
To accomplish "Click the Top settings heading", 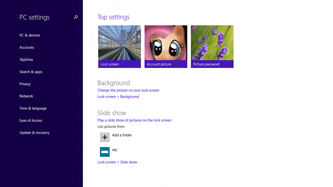I will [x=113, y=17].
